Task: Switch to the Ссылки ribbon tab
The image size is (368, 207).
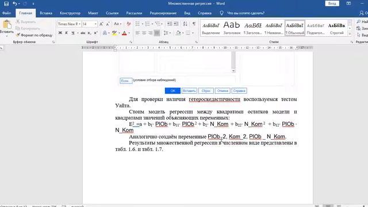Action: click(x=112, y=13)
